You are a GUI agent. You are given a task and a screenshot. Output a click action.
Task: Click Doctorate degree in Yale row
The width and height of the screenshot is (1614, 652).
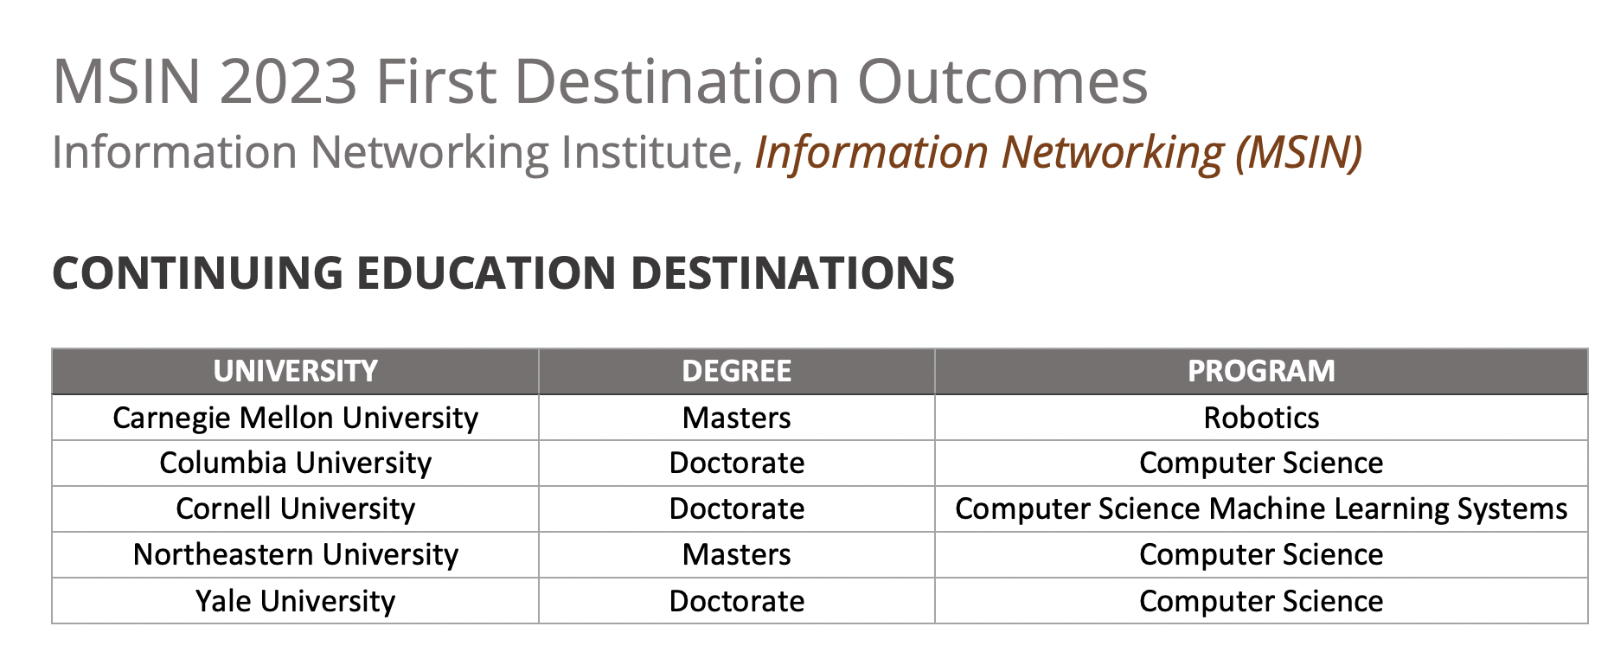pyautogui.click(x=736, y=601)
